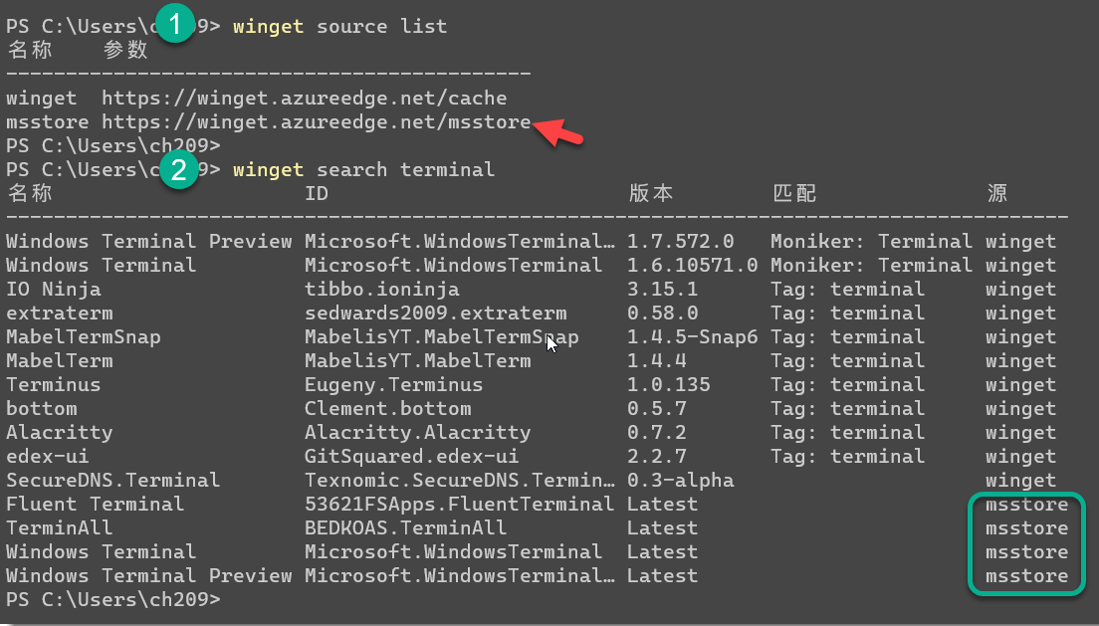Select version "1.4.4"
1099x626 pixels.
[x=657, y=361]
